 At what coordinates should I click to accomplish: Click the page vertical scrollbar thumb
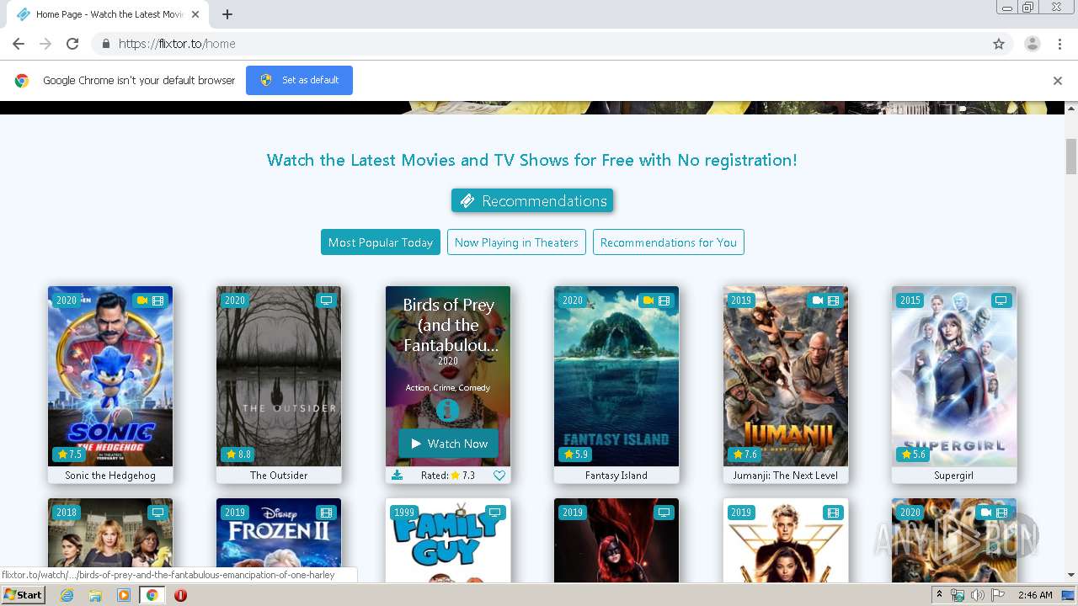(x=1071, y=157)
